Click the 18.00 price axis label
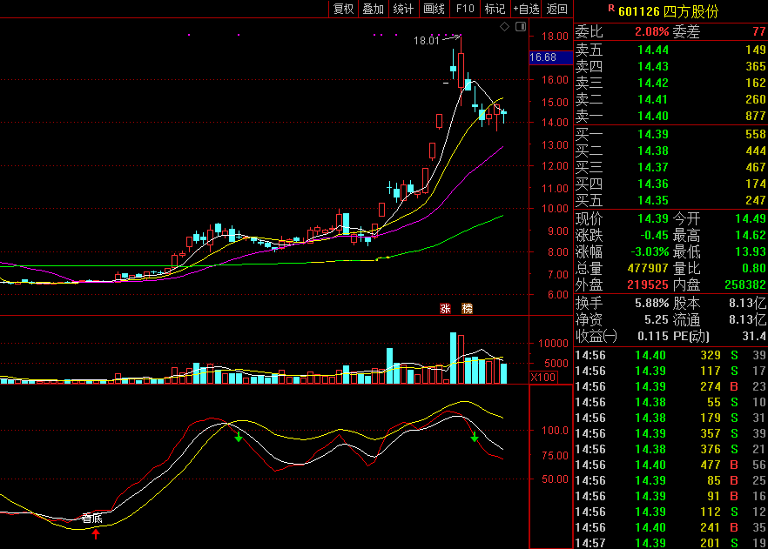Viewport: 768px width, 549px height. point(555,37)
